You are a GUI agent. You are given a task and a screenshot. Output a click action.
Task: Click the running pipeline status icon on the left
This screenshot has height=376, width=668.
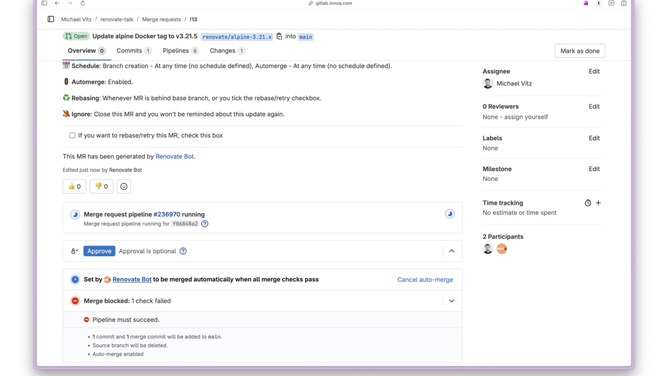coord(75,214)
